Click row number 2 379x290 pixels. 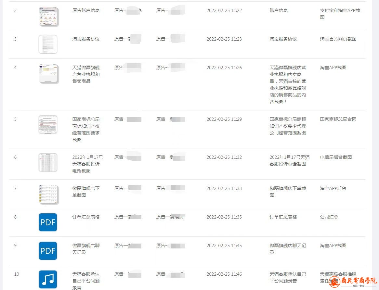16,10
